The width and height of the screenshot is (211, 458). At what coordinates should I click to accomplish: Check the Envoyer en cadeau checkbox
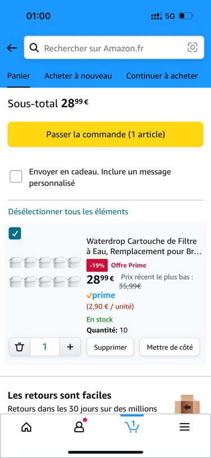click(x=16, y=176)
